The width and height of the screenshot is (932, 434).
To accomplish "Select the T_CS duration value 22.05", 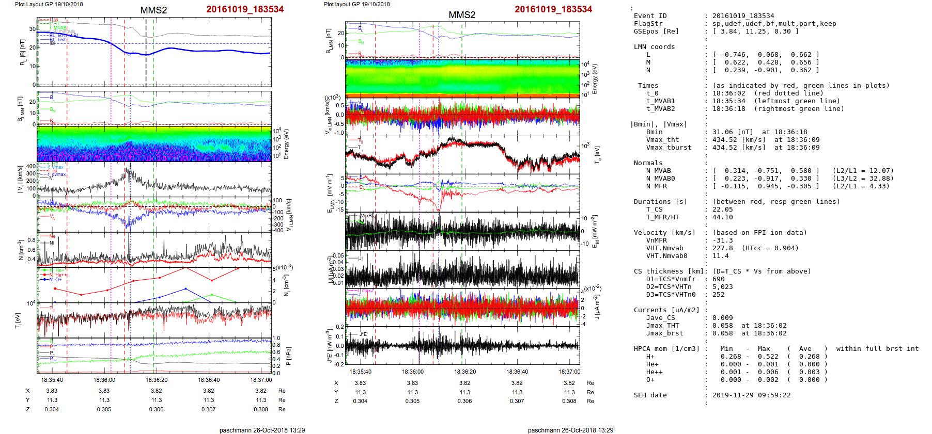I will point(722,210).
